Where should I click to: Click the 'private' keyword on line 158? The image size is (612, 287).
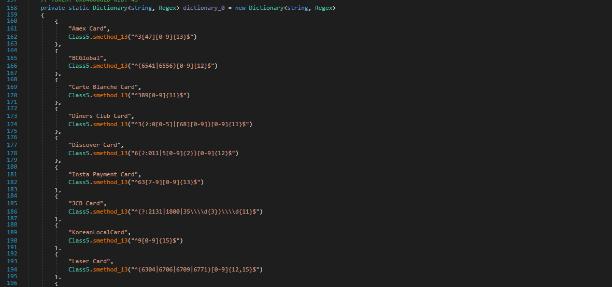click(x=52, y=8)
